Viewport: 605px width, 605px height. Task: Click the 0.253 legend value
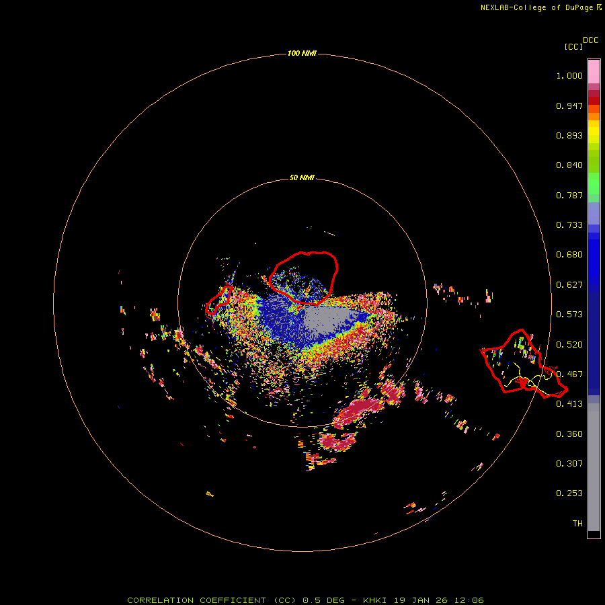(x=569, y=493)
